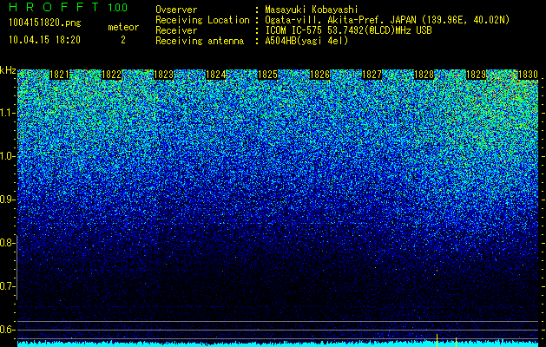The image size is (546, 347).
Task: Click the 0.7 kHz axis label
Action: pos(7,286)
